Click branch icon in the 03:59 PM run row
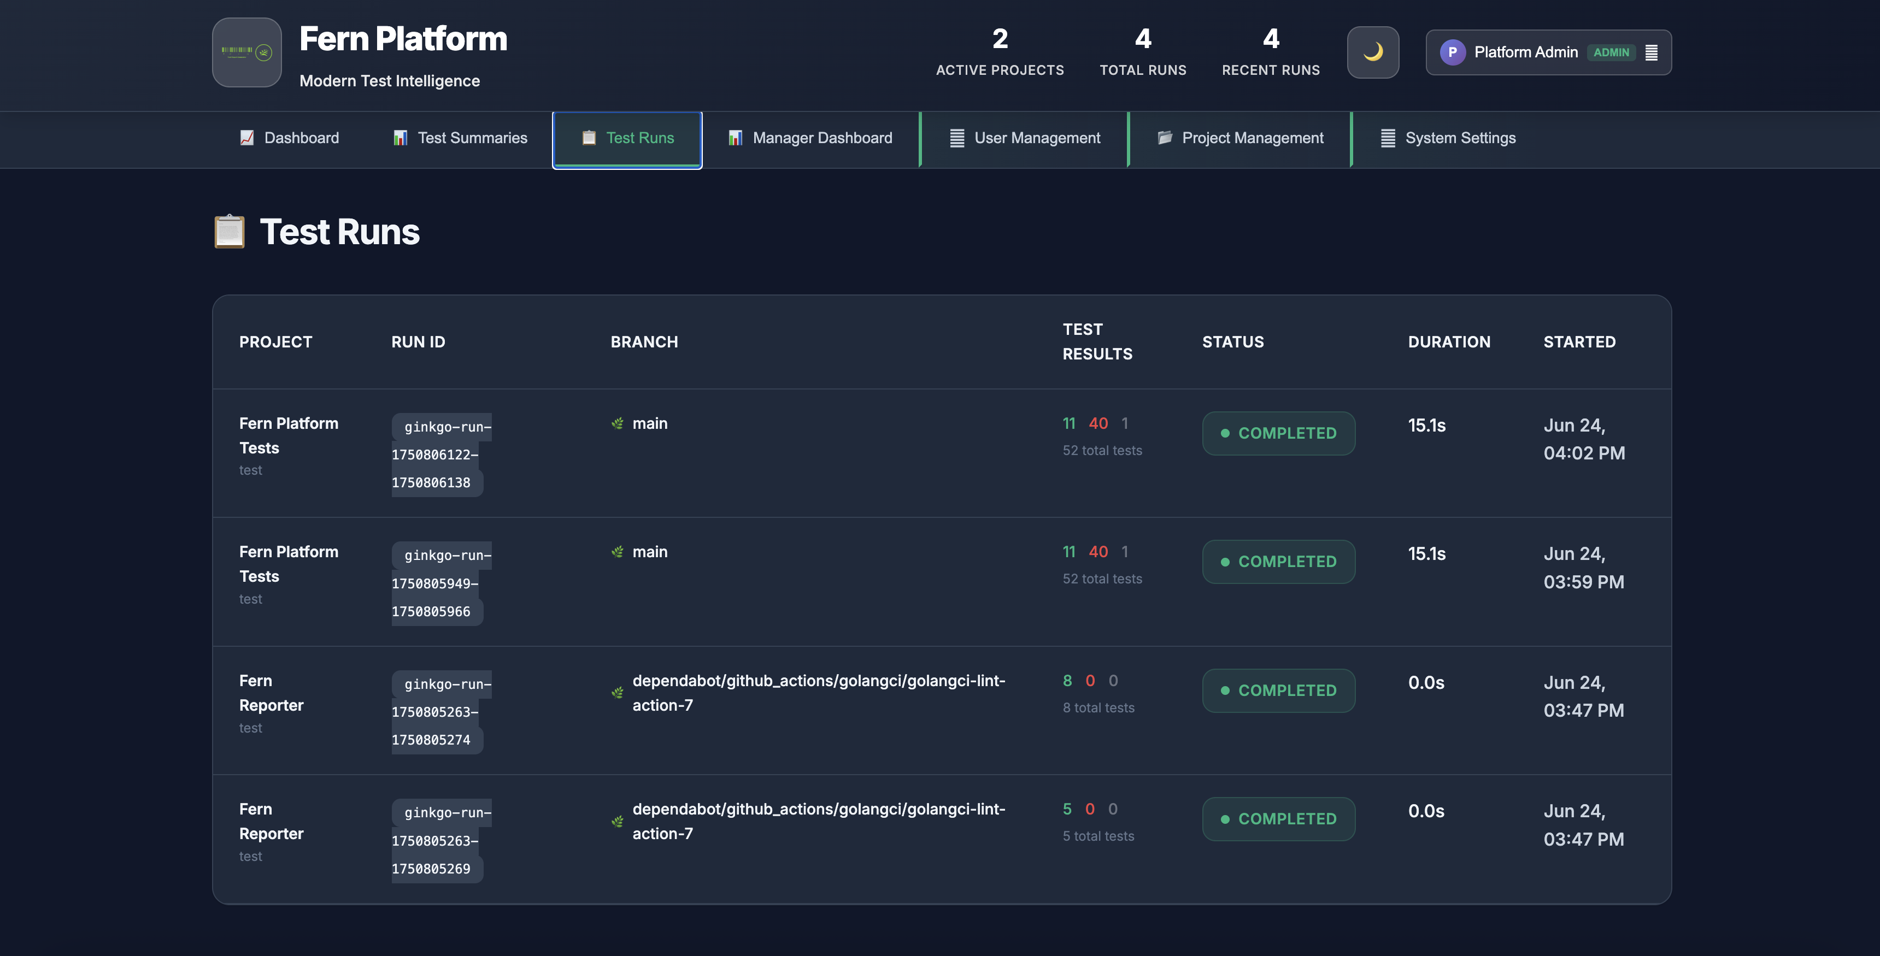 point(618,552)
